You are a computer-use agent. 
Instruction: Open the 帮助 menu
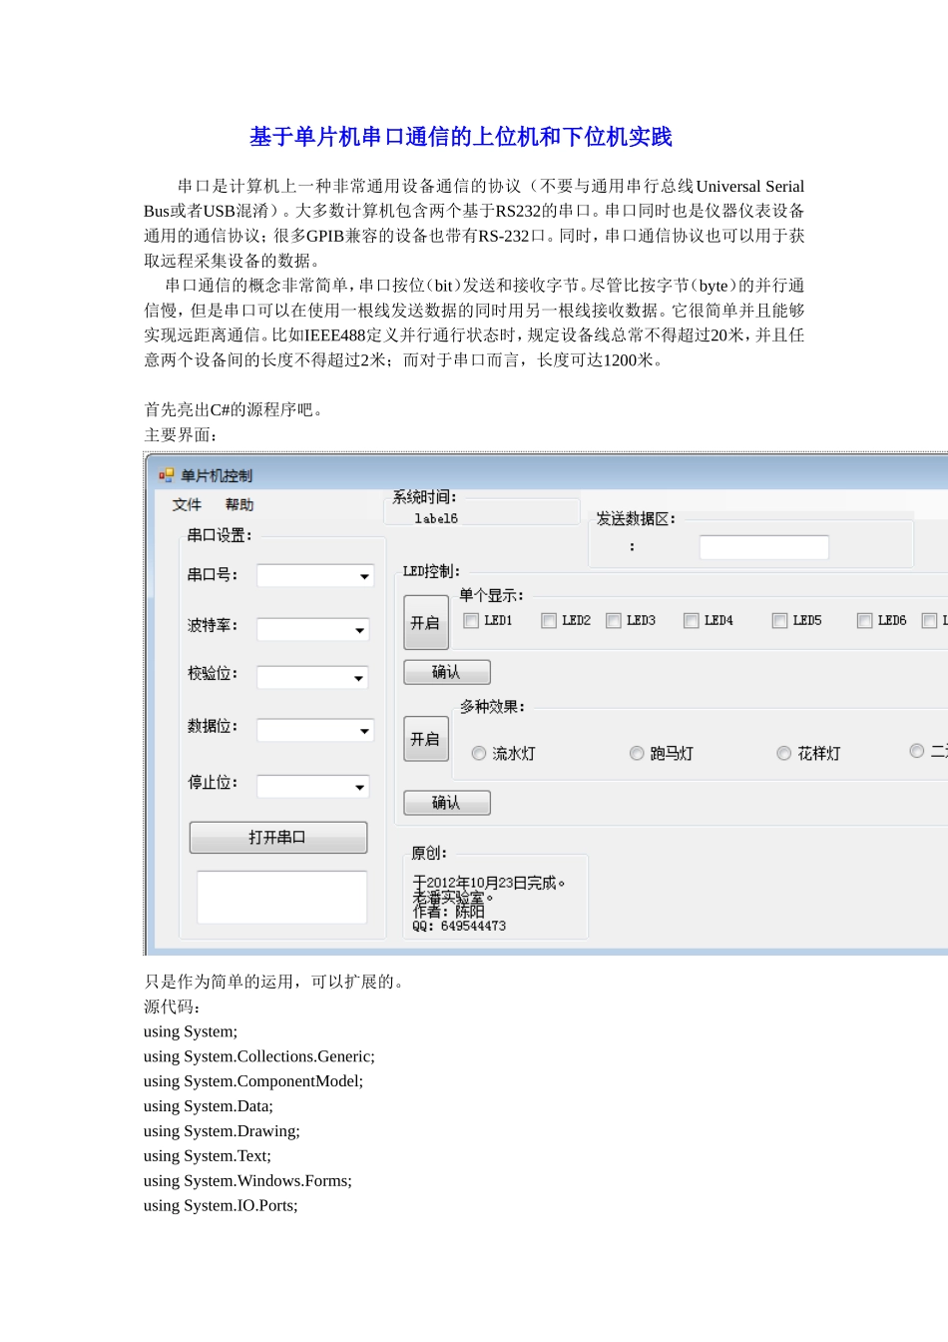pos(239,505)
